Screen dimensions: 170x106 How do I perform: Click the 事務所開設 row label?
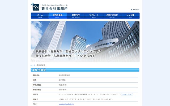pyautogui.click(x=37, y=85)
